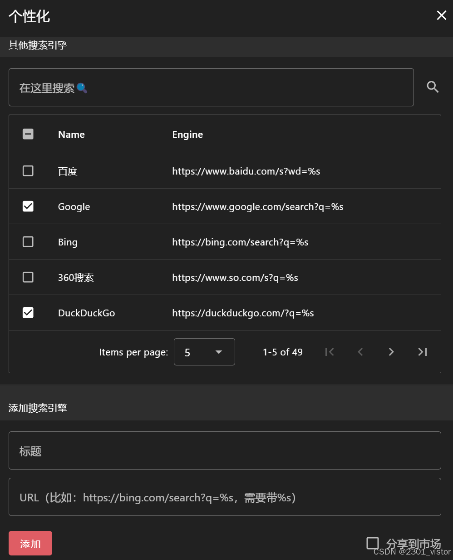This screenshot has width=453, height=560.
Task: Select the Bing name cell
Action: (68, 242)
